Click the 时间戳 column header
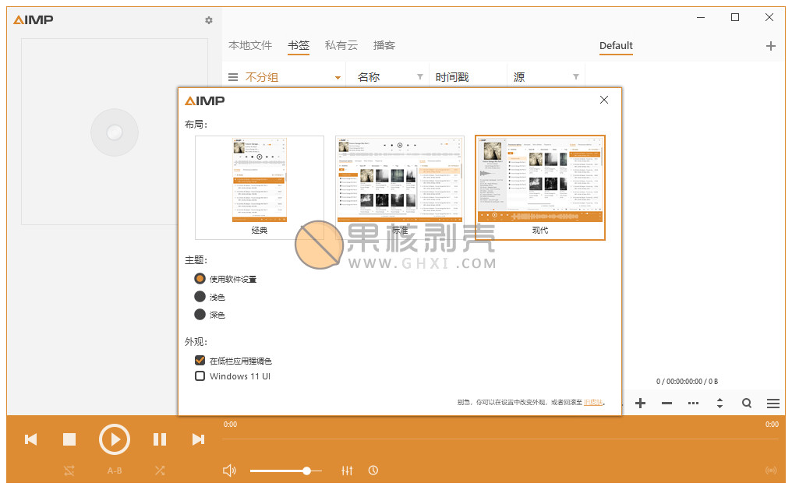This screenshot has height=490, width=792. click(452, 77)
